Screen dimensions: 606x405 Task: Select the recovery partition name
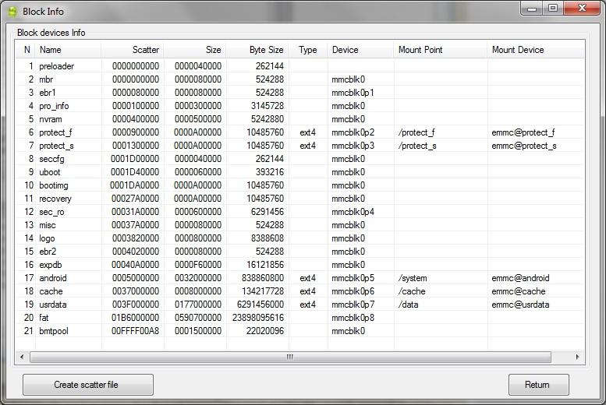(55, 199)
